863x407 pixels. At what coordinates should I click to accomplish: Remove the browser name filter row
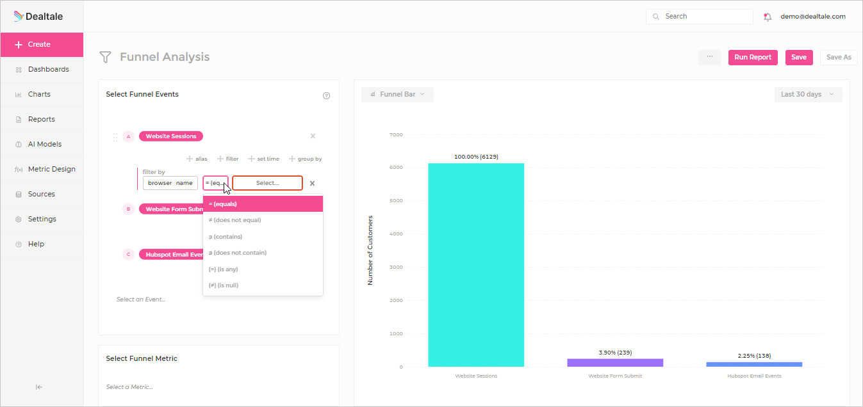click(312, 184)
